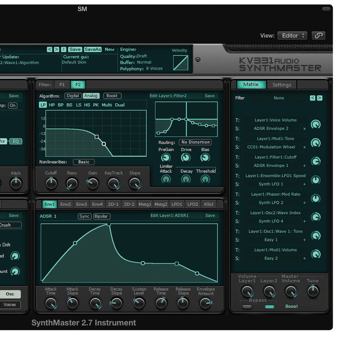Click the ADSR Envelope 2 source field
The image size is (340, 340).
point(272,129)
